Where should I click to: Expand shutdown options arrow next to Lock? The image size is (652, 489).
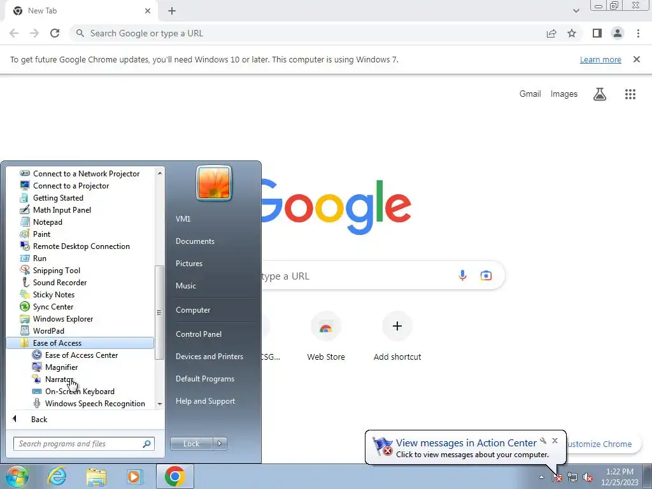(x=220, y=444)
